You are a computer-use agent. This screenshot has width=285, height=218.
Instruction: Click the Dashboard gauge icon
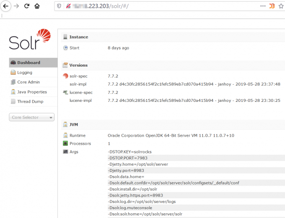(x=13, y=62)
